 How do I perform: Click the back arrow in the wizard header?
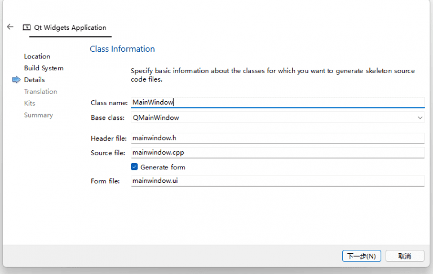[10, 27]
